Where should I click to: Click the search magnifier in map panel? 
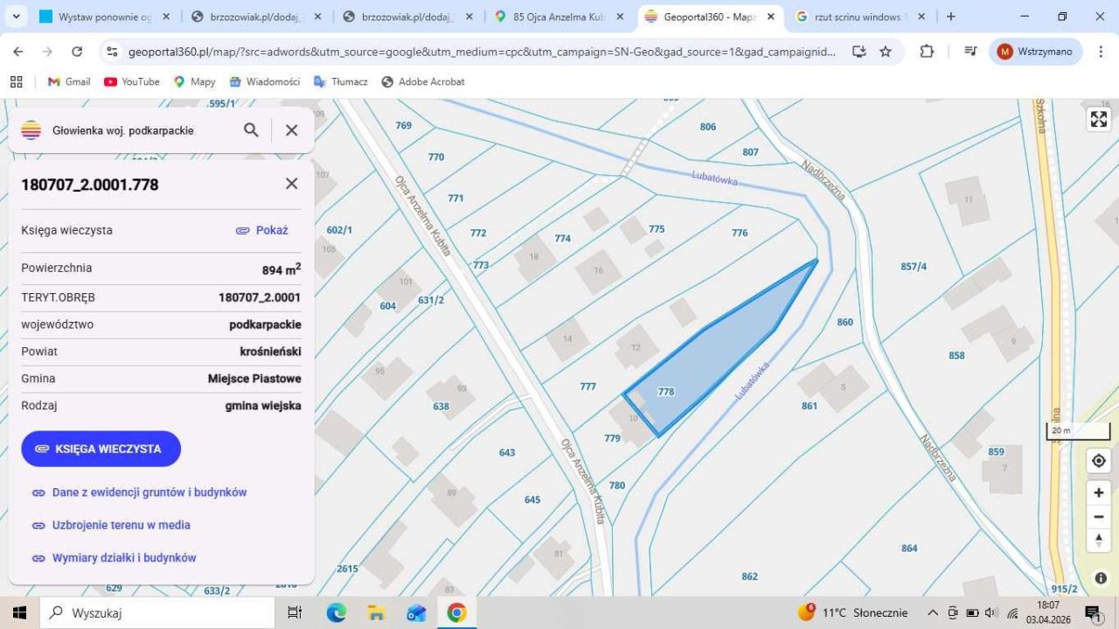pos(251,130)
